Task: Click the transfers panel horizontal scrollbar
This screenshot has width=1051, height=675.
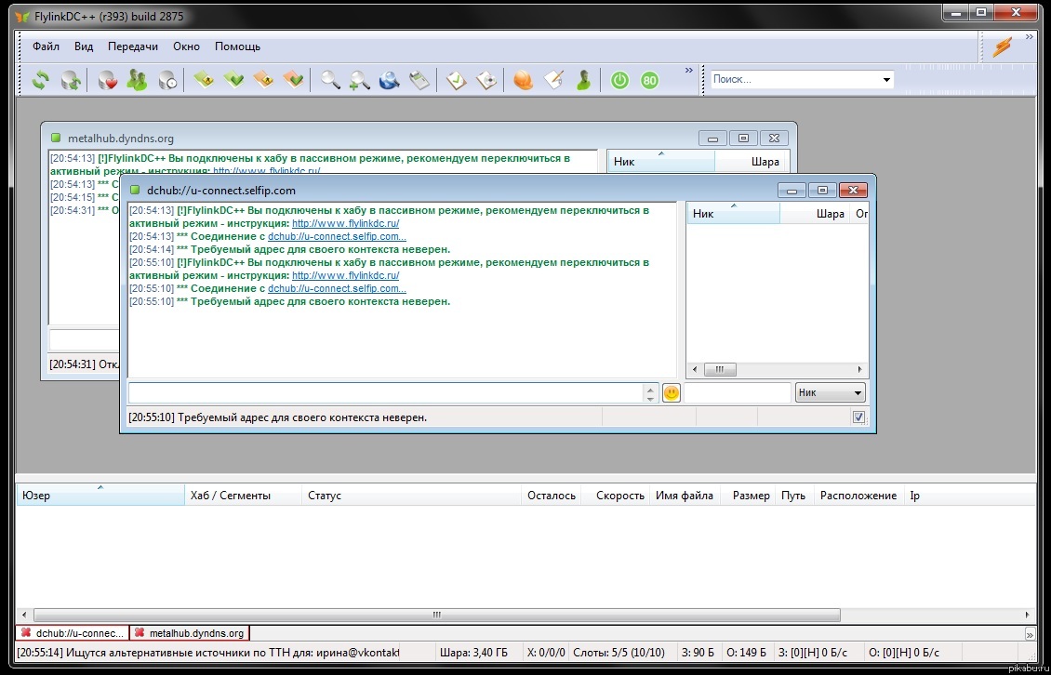Action: [x=437, y=615]
